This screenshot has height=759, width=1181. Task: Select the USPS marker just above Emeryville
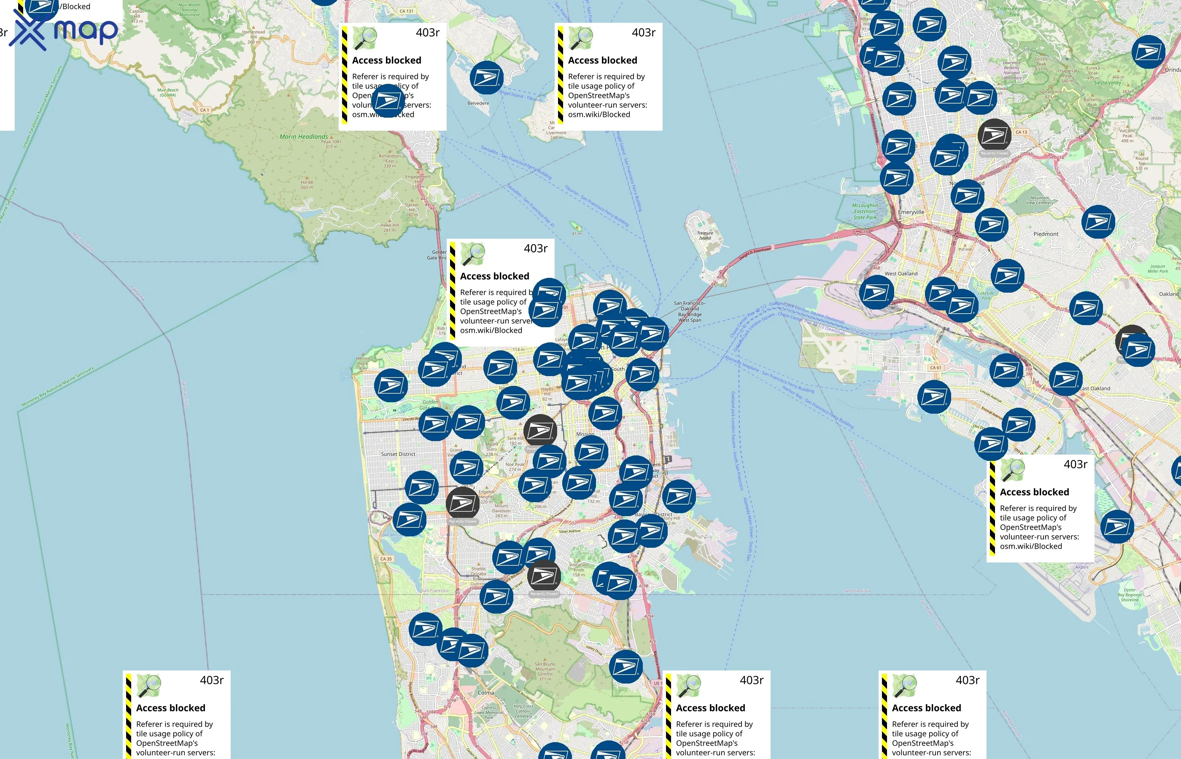[x=897, y=178]
